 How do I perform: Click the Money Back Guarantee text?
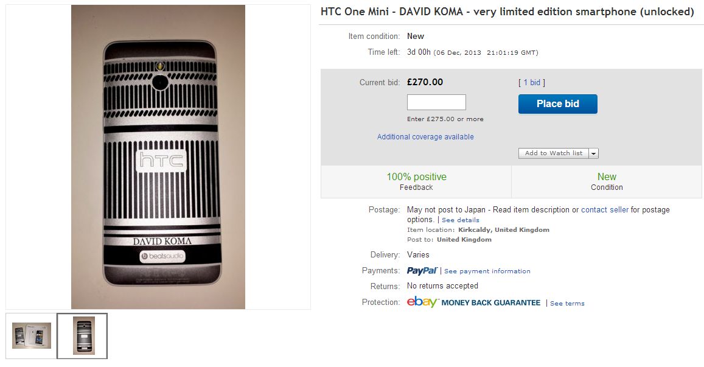[490, 303]
